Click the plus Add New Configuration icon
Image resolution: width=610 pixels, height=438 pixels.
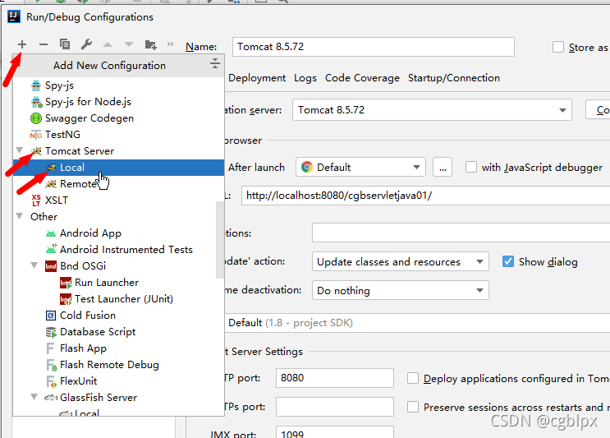pos(22,44)
